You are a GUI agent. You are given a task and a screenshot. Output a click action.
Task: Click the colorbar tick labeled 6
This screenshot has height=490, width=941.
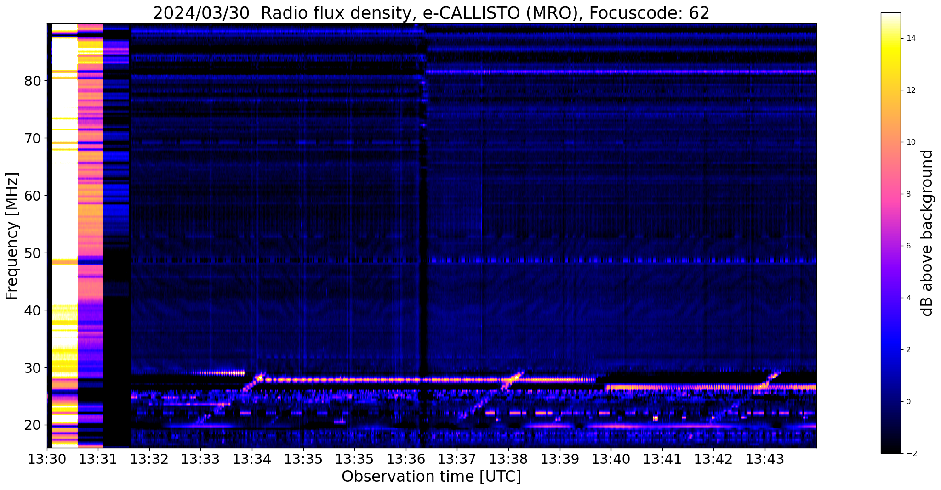click(x=908, y=246)
